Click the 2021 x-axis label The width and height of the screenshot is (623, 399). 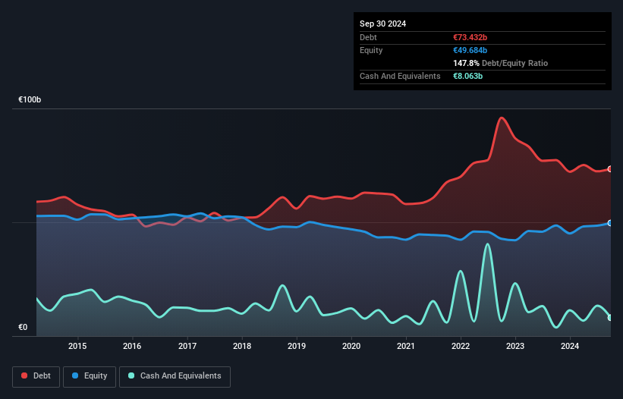[406, 346]
